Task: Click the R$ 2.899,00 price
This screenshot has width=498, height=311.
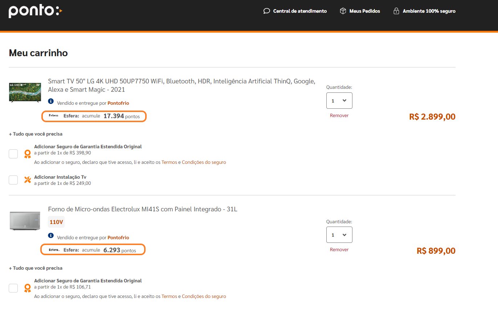Action: 432,117
